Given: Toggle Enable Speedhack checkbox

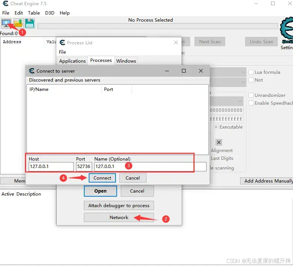Looking at the screenshot, I should tap(251, 103).
